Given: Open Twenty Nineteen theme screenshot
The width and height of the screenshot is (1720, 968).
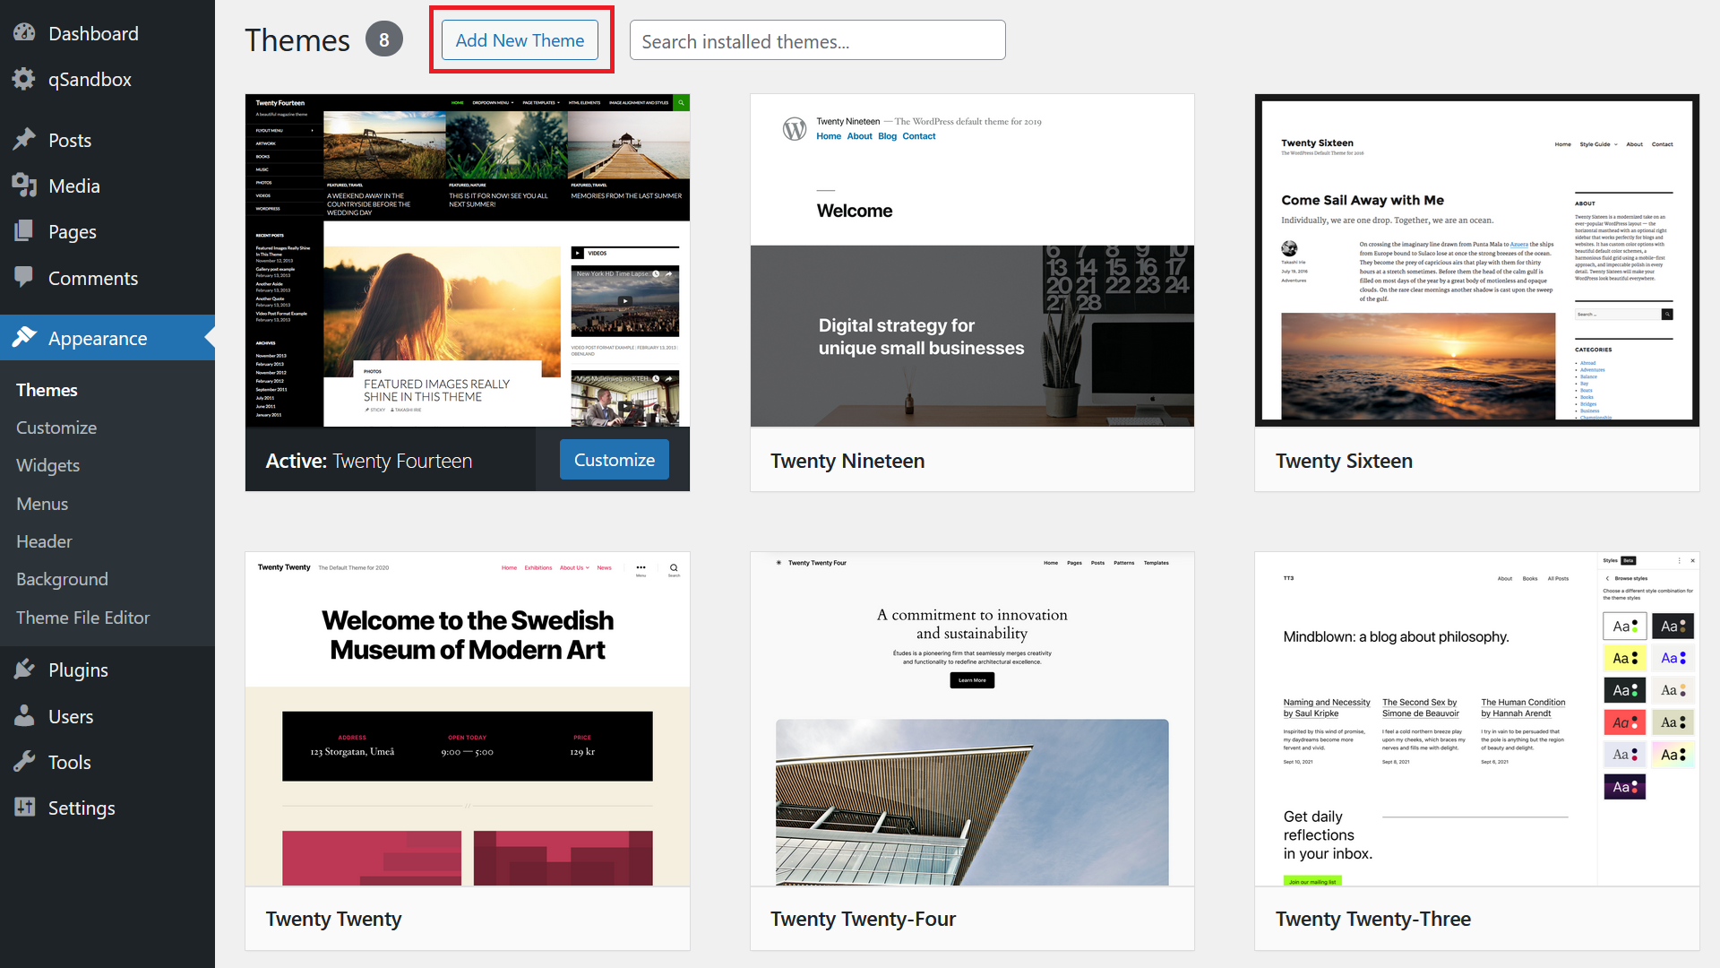Looking at the screenshot, I should tap(972, 260).
